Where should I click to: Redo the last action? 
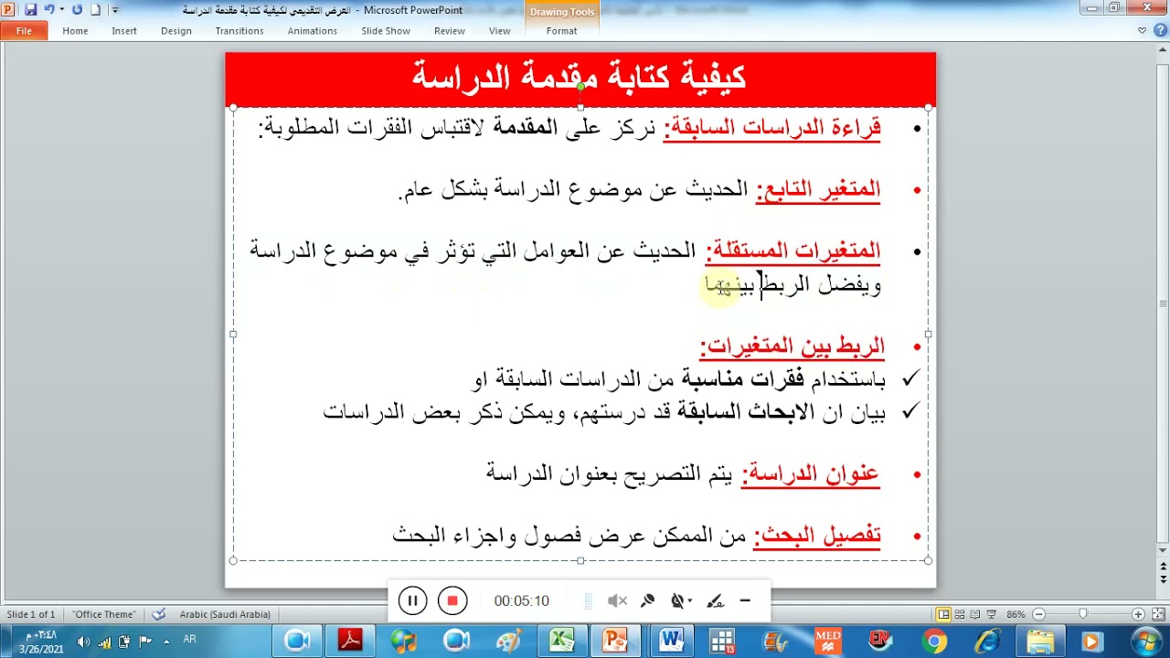pyautogui.click(x=77, y=10)
